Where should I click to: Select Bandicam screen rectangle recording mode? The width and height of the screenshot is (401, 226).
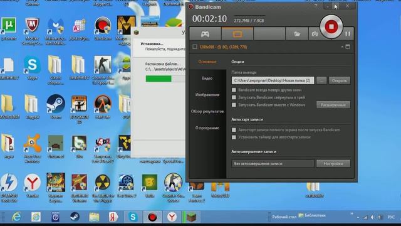pos(237,34)
